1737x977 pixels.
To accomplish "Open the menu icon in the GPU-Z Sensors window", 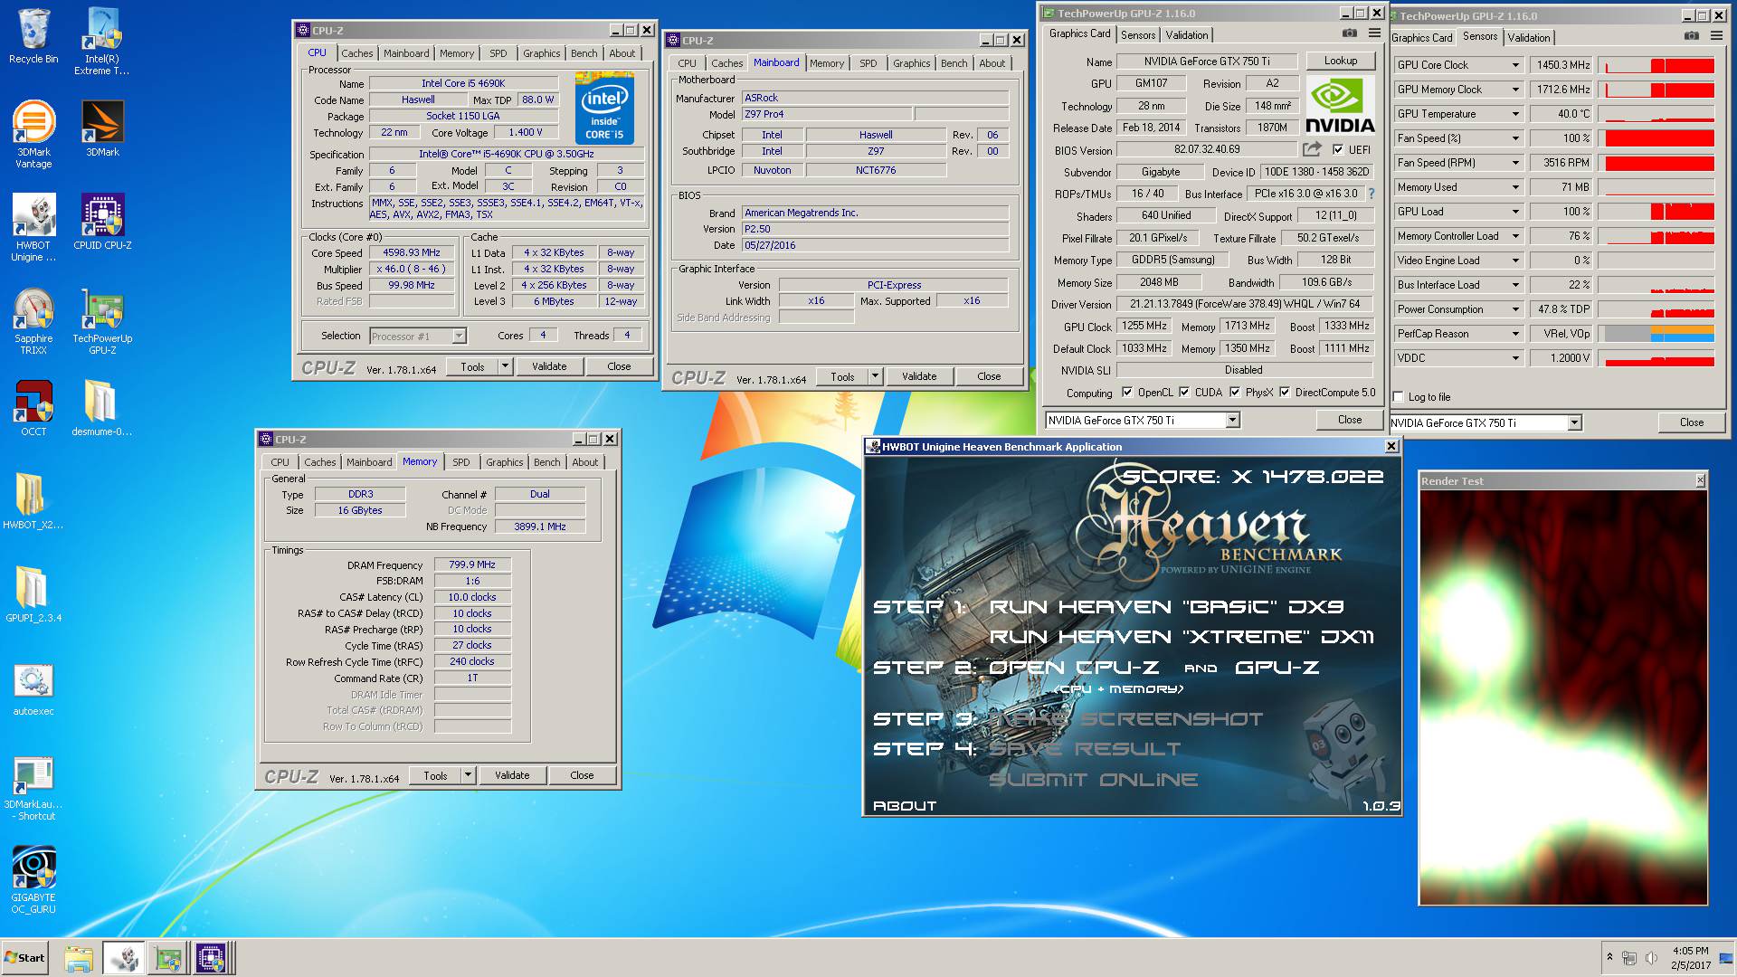I will (x=1716, y=35).
